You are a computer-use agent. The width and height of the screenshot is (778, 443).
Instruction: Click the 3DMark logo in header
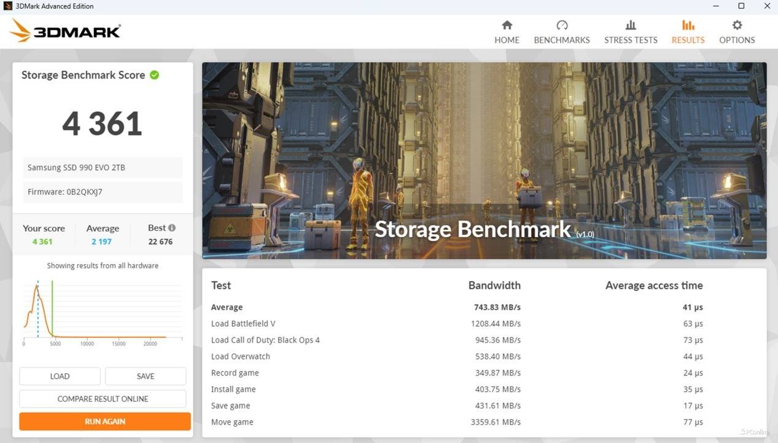[x=65, y=31]
